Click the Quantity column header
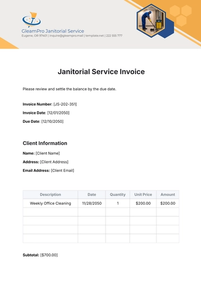This screenshot has height=284, width=201. (x=118, y=195)
